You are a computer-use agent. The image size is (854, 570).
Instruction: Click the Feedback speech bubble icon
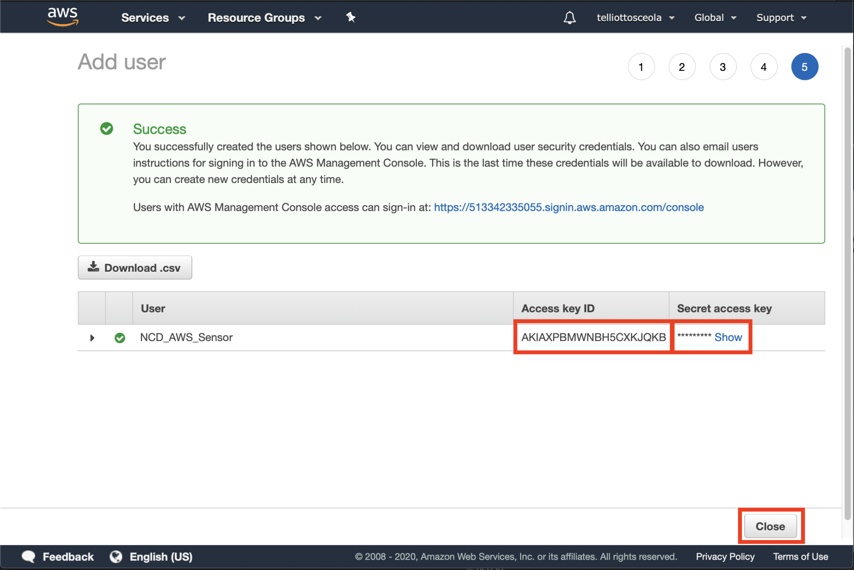(28, 556)
